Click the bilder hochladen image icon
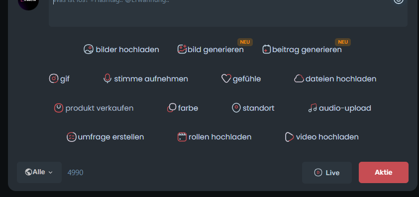Screen dimensions: 419x197 (89, 49)
